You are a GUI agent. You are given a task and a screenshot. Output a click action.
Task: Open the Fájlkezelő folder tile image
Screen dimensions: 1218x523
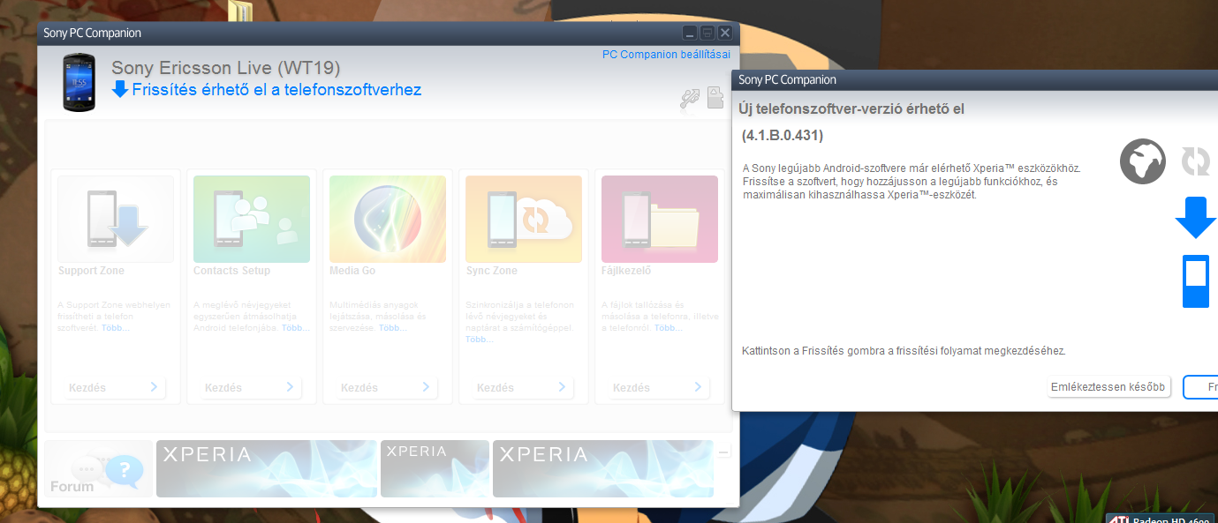click(660, 219)
